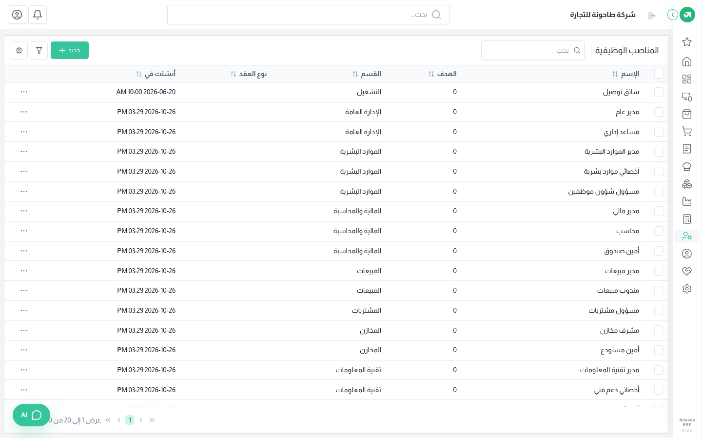Click the شركة طاحونة للتجارة company name
Screen dimensions: 702x439
603,15
